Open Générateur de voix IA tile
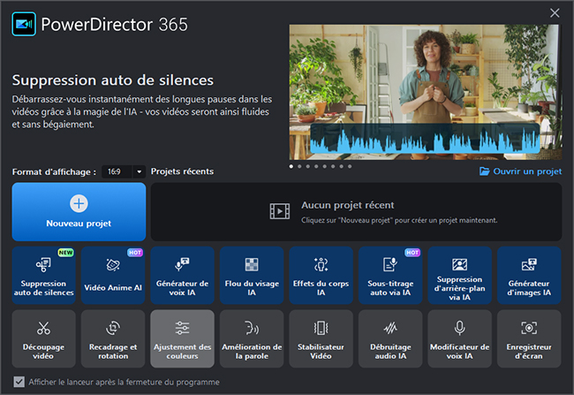Viewport: 574px width, 395px height. point(182,275)
